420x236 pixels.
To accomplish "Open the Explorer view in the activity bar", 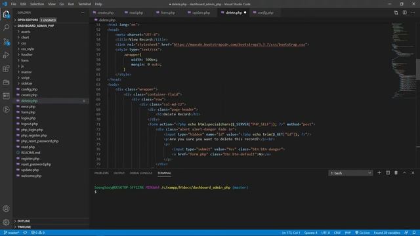I will (x=6, y=14).
